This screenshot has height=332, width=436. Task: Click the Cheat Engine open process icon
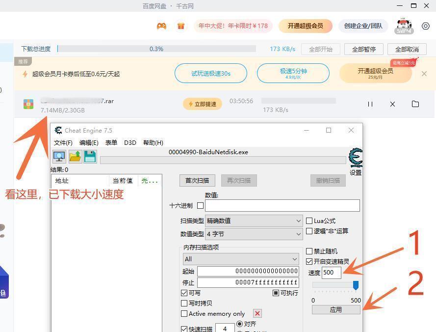59,157
